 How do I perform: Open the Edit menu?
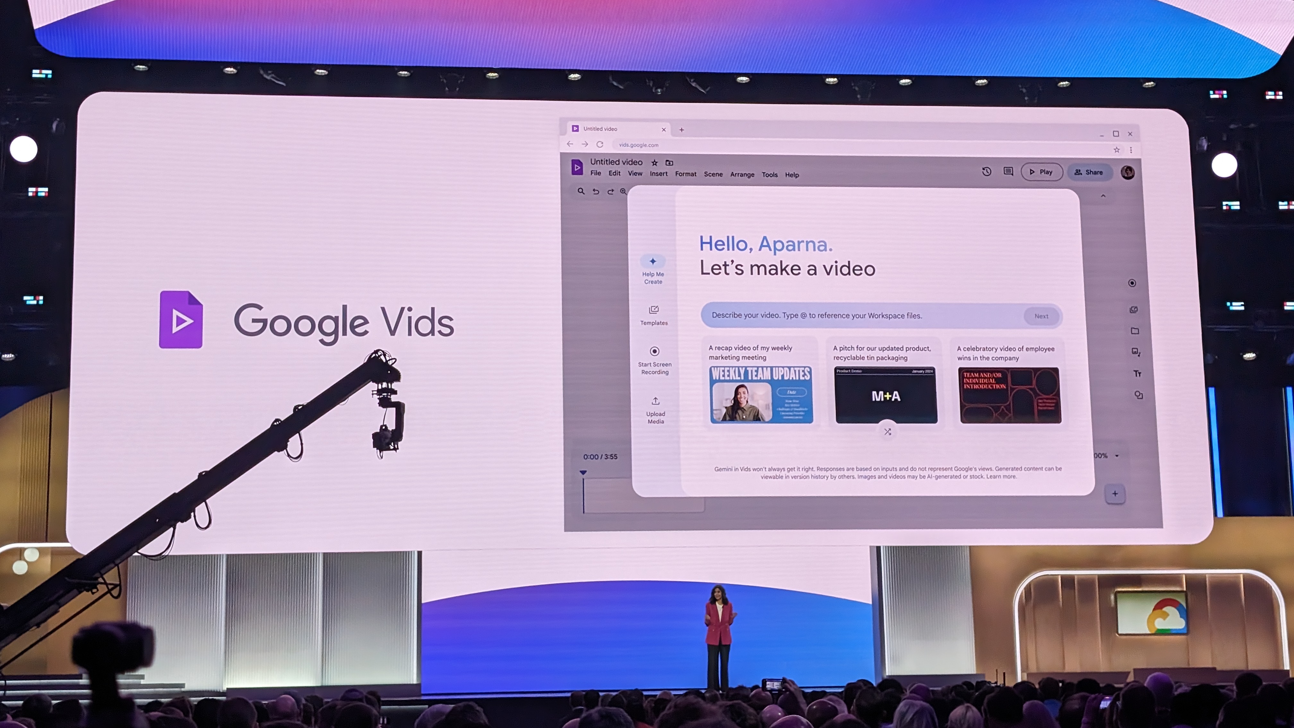coord(614,173)
